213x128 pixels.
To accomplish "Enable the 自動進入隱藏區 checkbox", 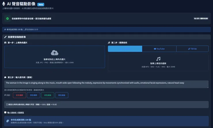I will click(x=5, y=113).
